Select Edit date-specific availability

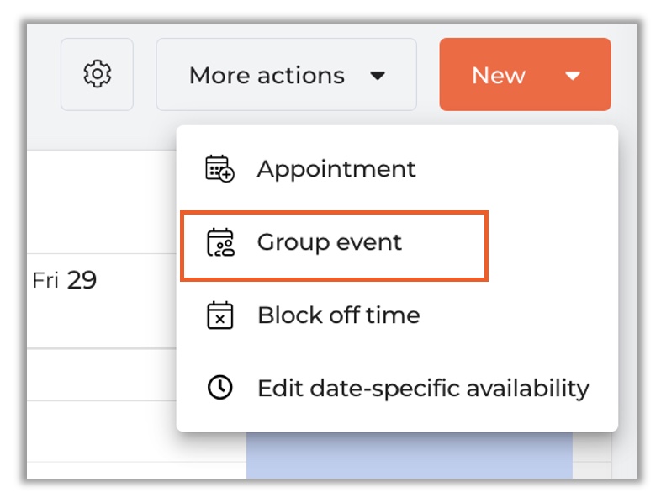pyautogui.click(x=422, y=388)
